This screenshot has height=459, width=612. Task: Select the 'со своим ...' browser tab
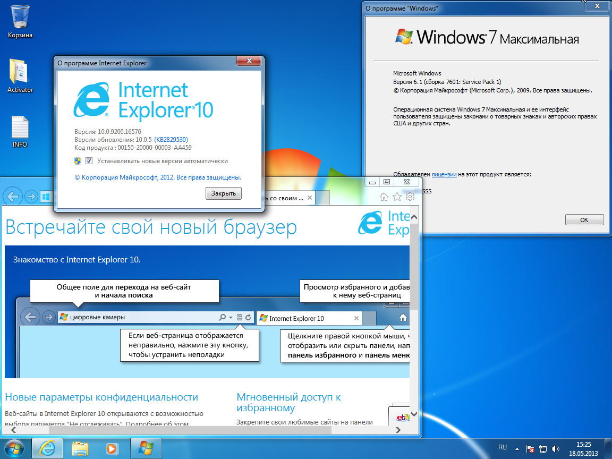(284, 198)
